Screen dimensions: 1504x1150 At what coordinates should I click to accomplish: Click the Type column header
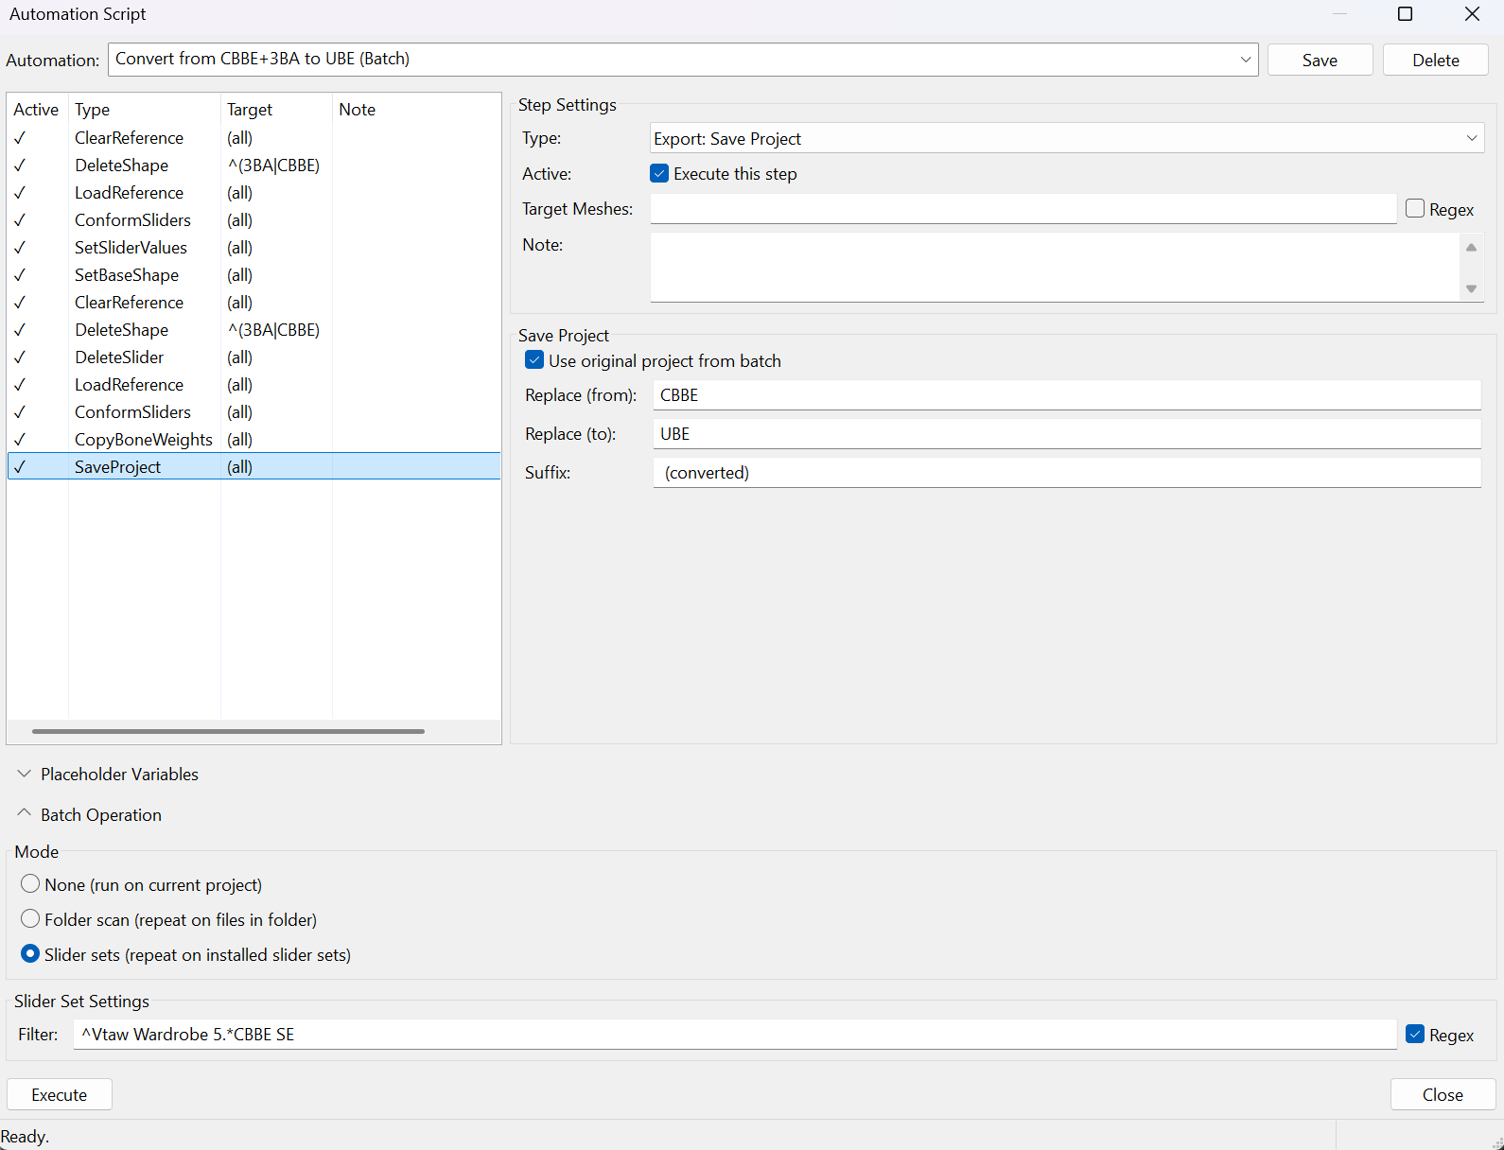(x=144, y=110)
